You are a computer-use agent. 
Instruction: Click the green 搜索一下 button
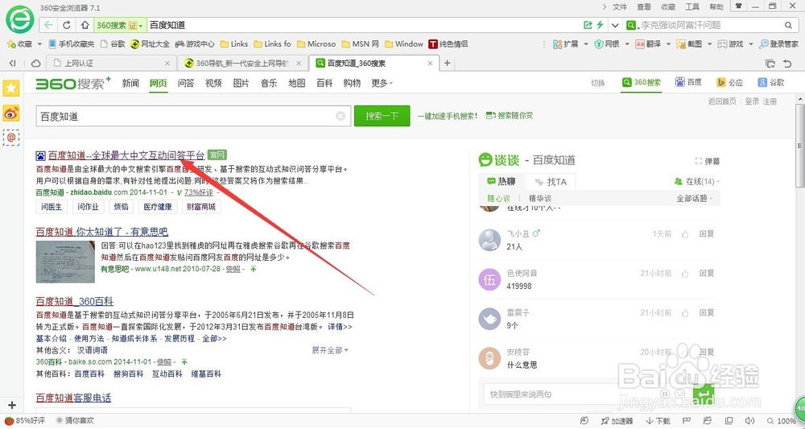pyautogui.click(x=382, y=116)
